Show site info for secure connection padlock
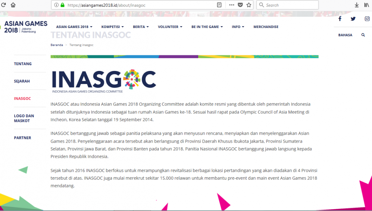 pyautogui.click(x=62, y=5)
